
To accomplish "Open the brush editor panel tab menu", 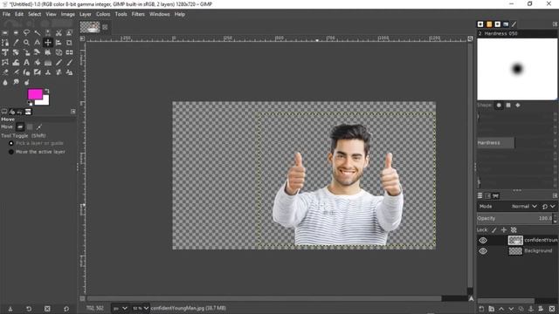I will 556,24.
